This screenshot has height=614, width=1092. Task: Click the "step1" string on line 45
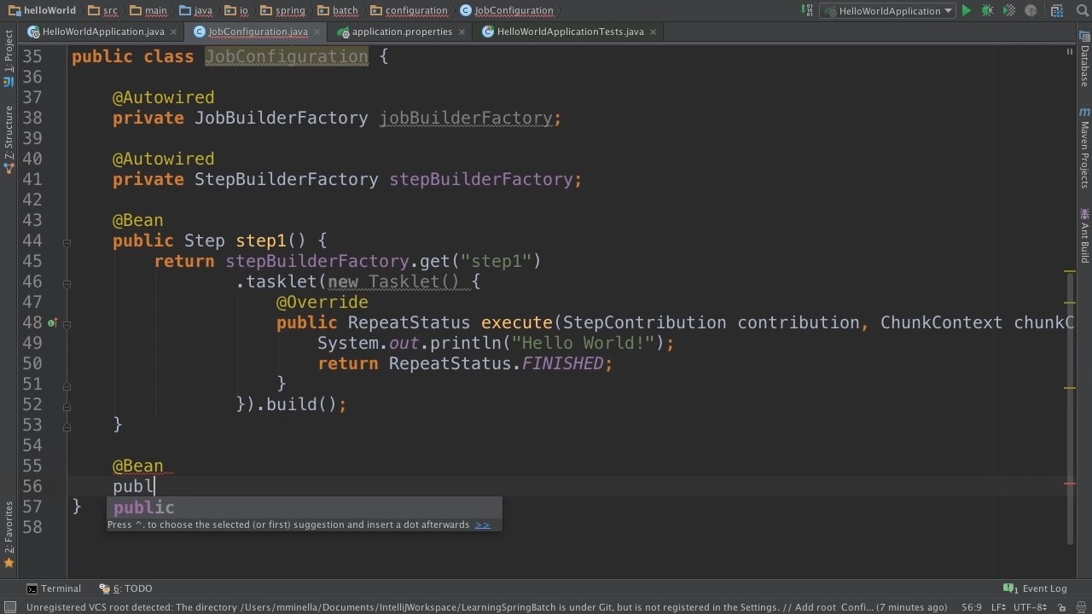point(496,261)
